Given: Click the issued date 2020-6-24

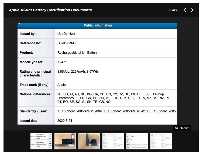Looking at the screenshot, I should [x=65, y=121].
